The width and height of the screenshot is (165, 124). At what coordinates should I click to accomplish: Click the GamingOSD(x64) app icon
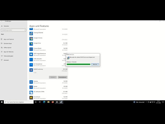point(31,33)
